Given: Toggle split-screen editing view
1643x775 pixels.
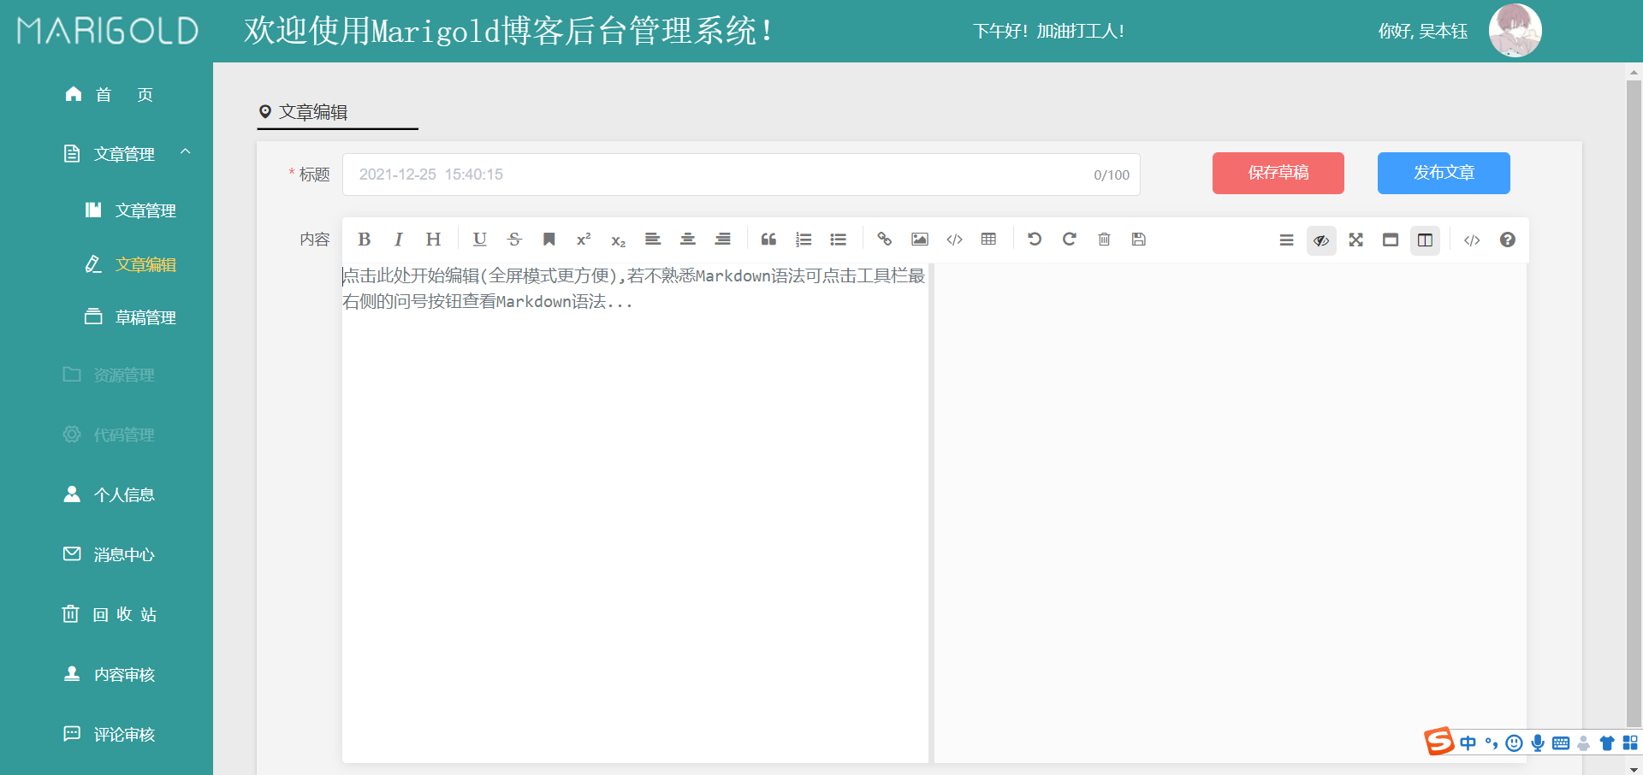Looking at the screenshot, I should click(x=1424, y=240).
